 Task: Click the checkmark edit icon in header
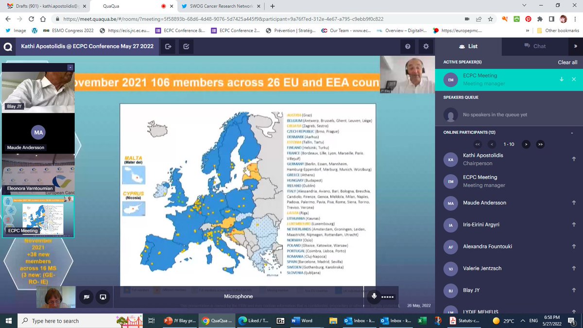click(x=186, y=47)
